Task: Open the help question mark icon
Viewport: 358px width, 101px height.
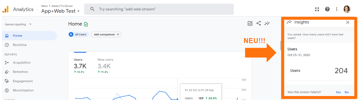Action: [327, 9]
